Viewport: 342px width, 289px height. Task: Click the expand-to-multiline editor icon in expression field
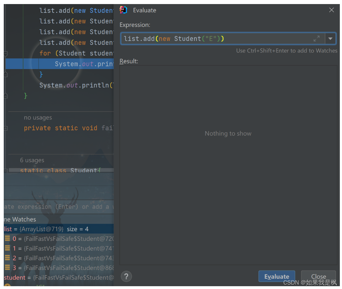click(x=316, y=38)
